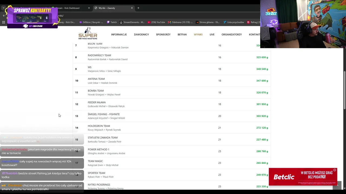Open the Sprawdź Kontrakty G4Skins banner

point(32,18)
